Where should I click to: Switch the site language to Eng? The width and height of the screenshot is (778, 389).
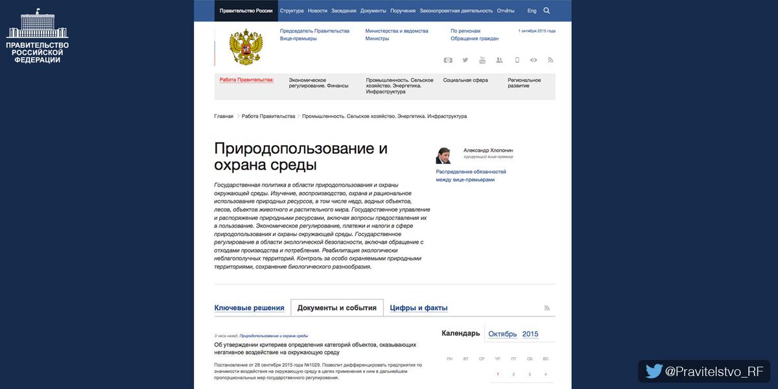click(x=532, y=11)
